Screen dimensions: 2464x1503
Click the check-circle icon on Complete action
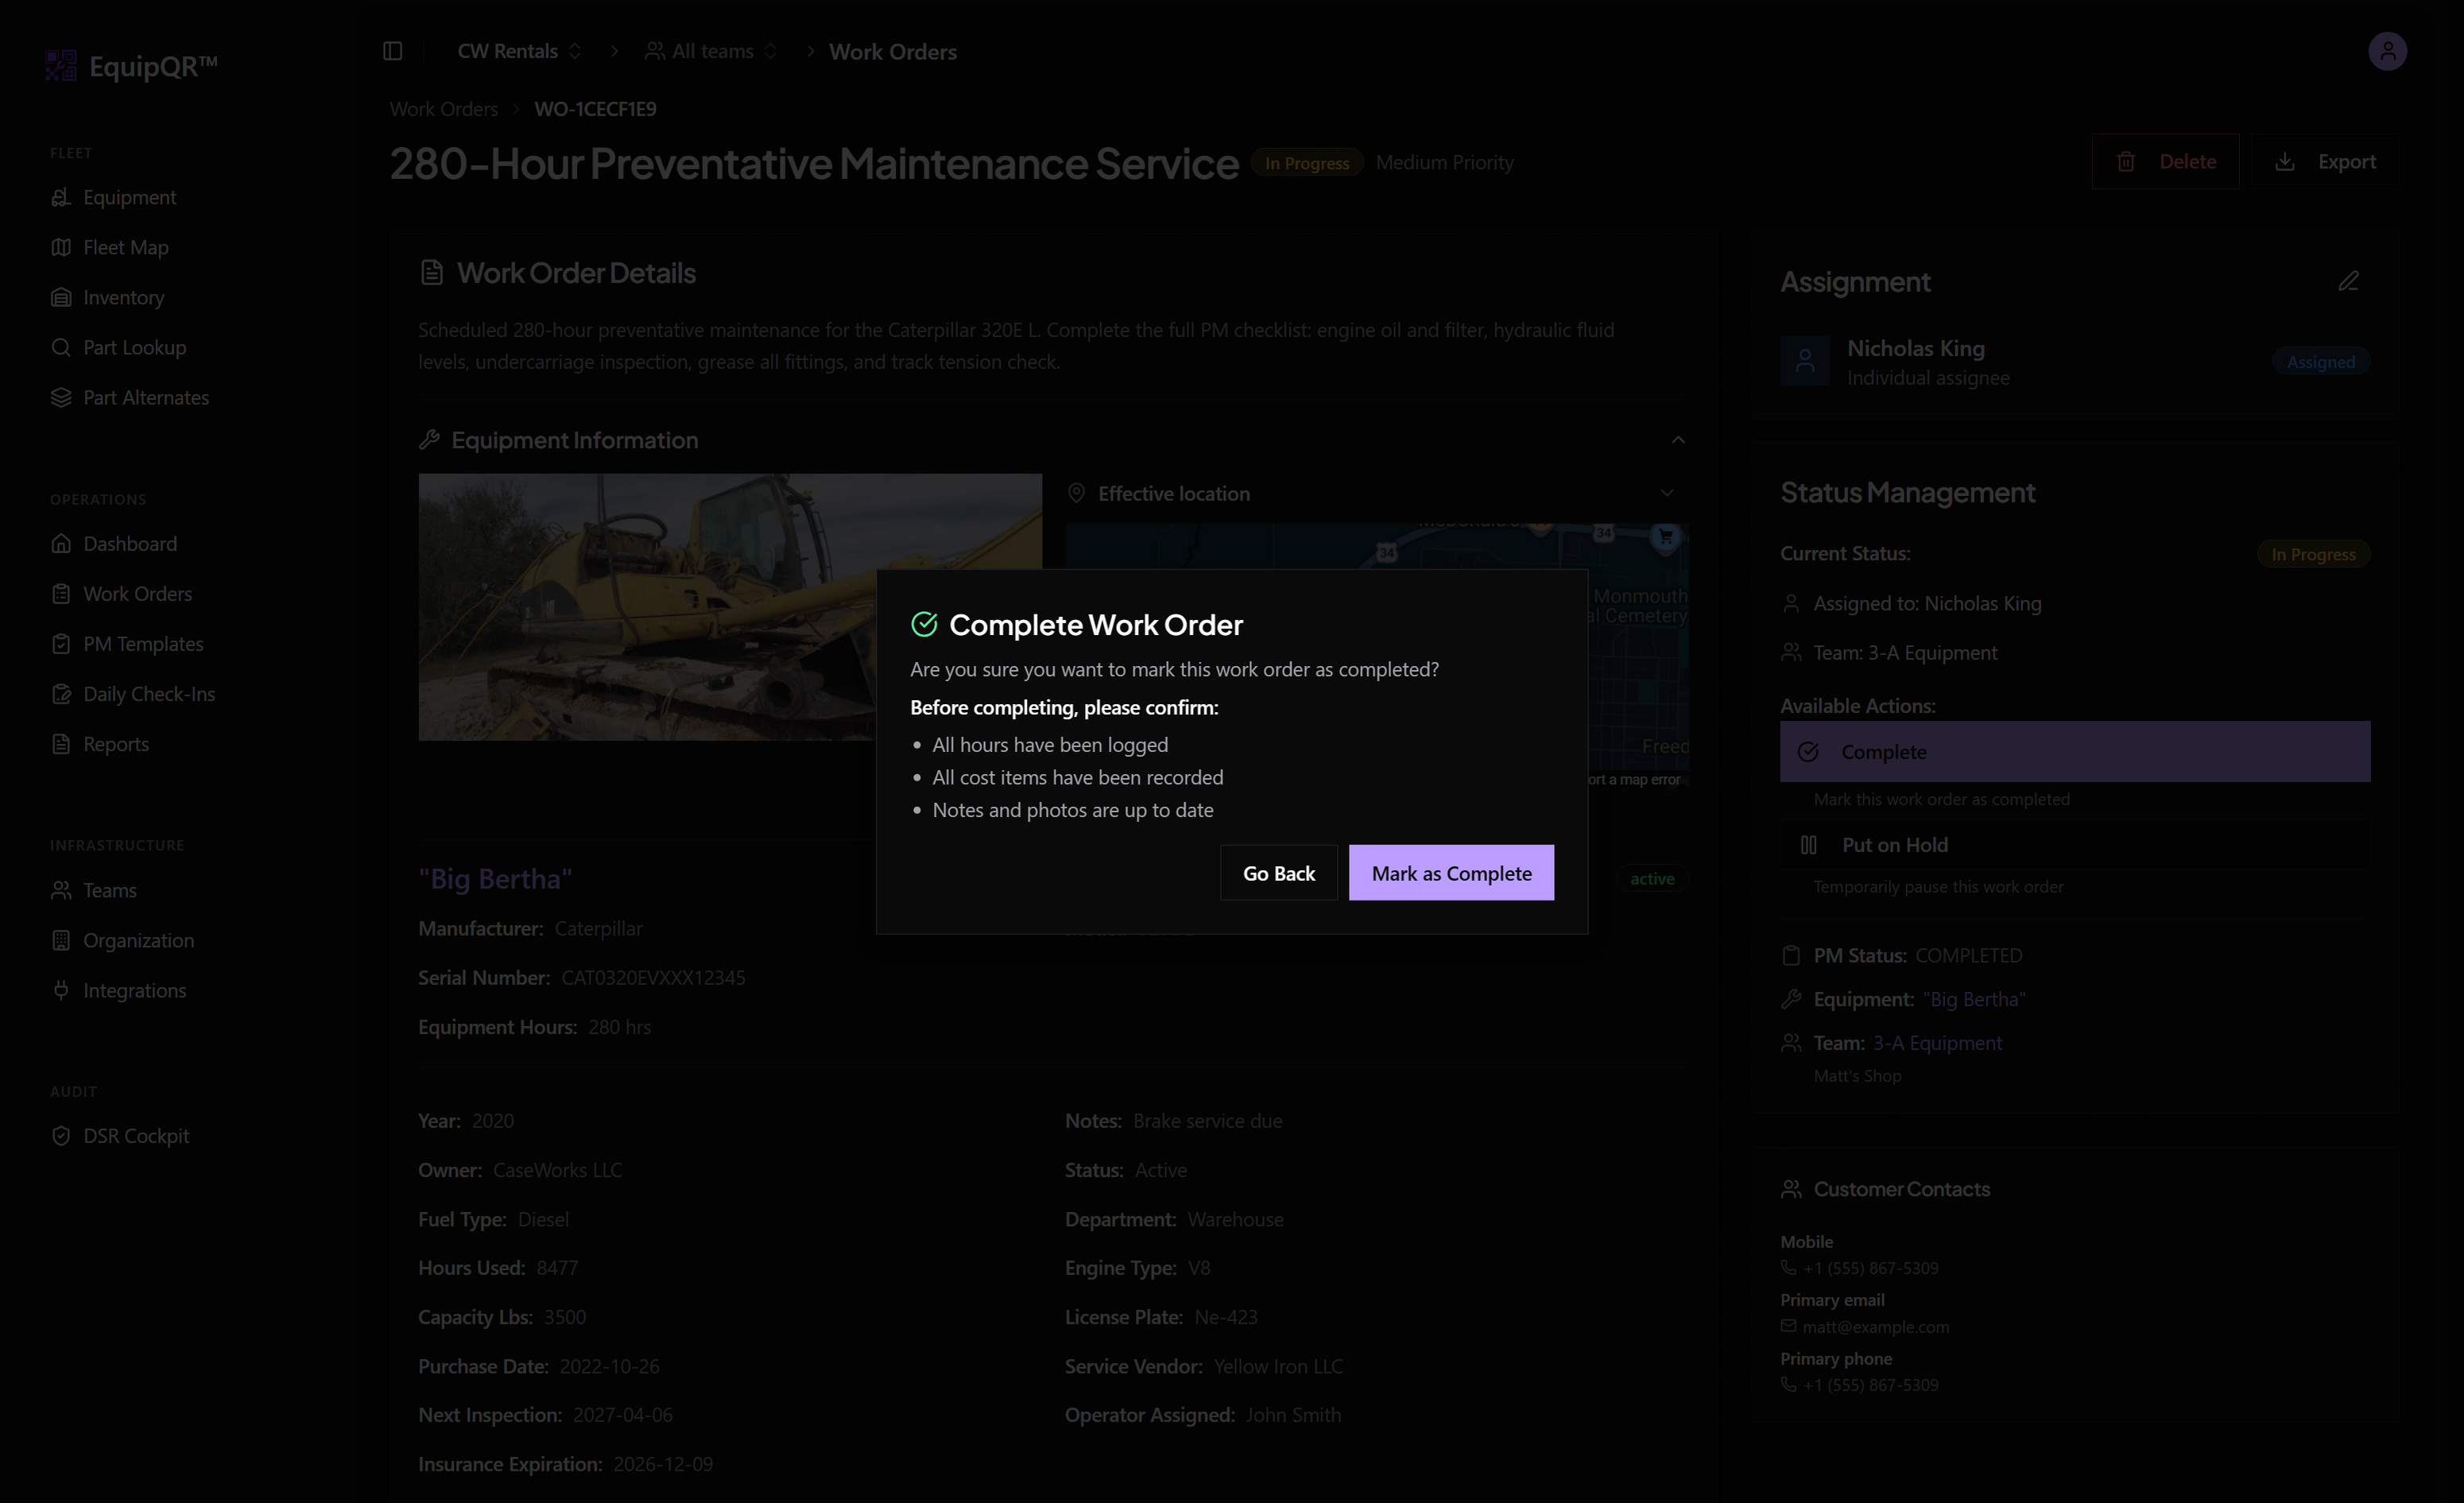point(1808,752)
